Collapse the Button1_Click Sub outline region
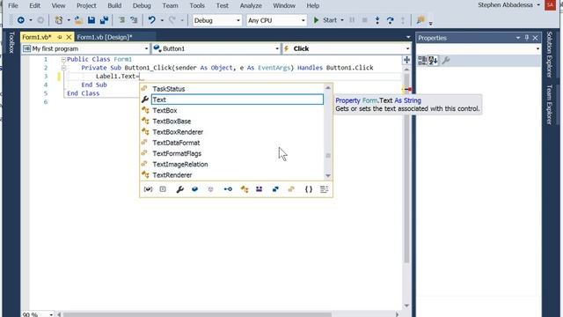The width and height of the screenshot is (563, 317). click(63, 68)
